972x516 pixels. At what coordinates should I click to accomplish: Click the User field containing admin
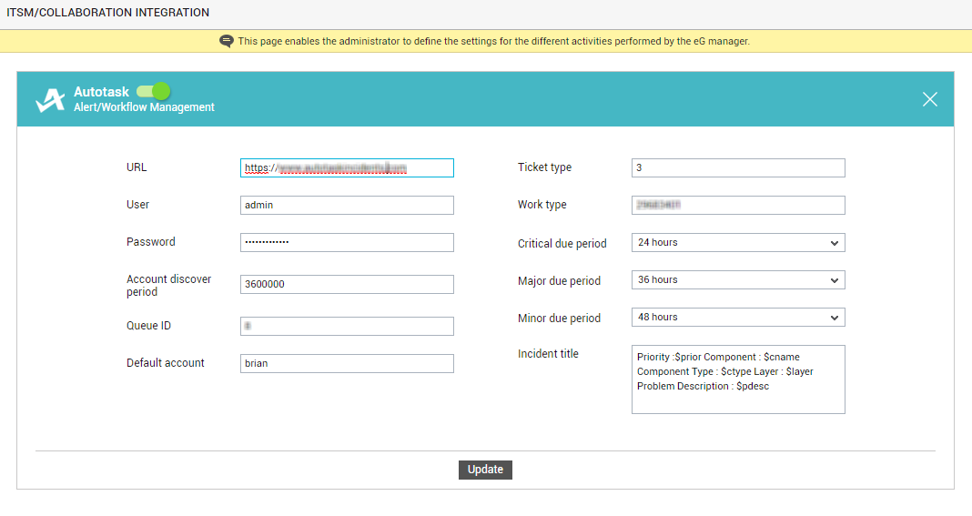pos(347,206)
